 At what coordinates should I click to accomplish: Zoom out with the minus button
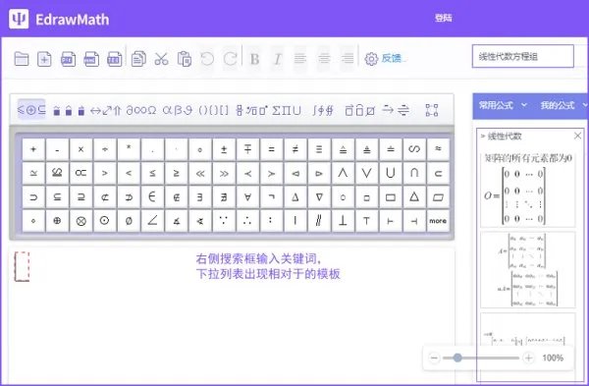click(434, 358)
